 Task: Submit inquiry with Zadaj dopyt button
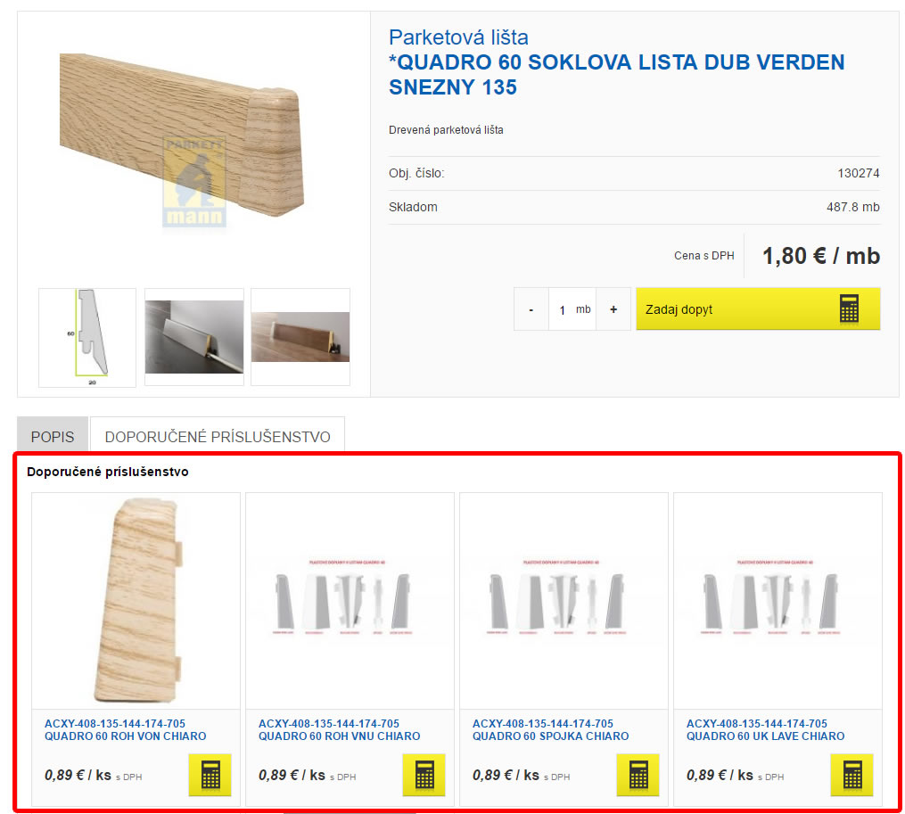(758, 308)
